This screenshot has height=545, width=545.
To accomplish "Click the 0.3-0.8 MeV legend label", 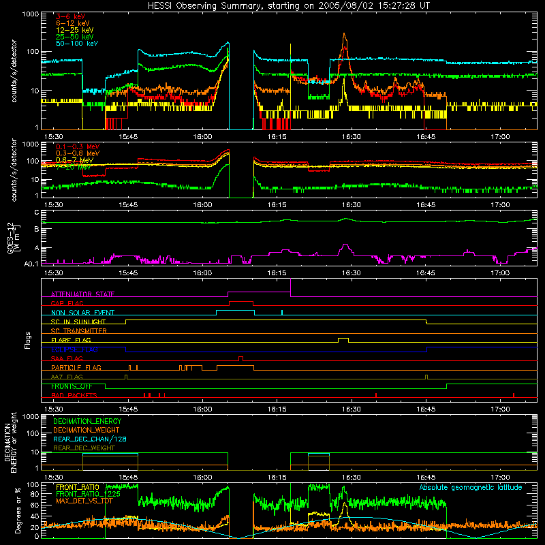I will [78, 153].
